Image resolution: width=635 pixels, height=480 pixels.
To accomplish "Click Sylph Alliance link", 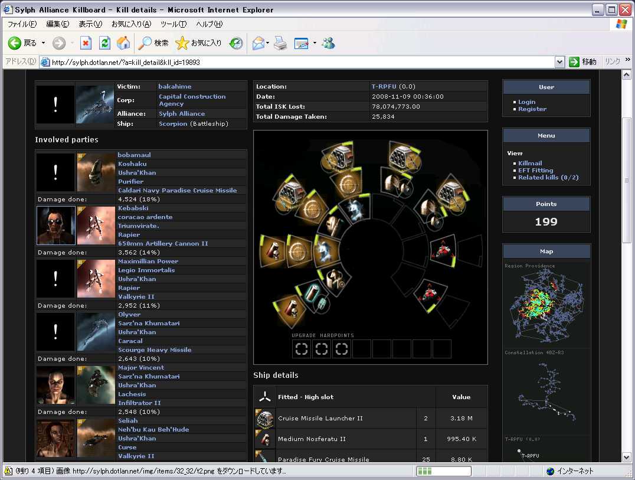I will pos(182,114).
